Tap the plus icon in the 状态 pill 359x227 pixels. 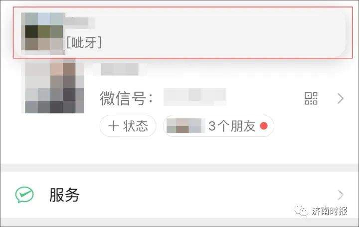[x=114, y=126]
